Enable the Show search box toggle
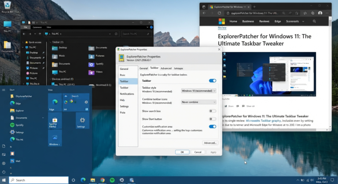This screenshot has width=338, height=184. coord(212,111)
